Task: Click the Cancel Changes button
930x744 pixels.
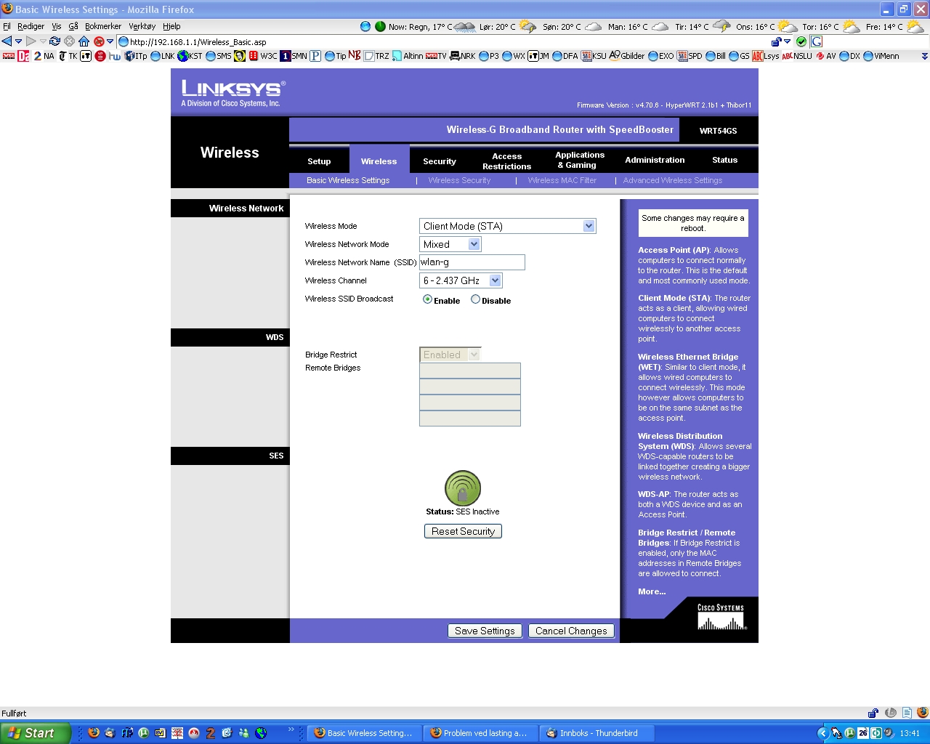Action: [x=571, y=631]
